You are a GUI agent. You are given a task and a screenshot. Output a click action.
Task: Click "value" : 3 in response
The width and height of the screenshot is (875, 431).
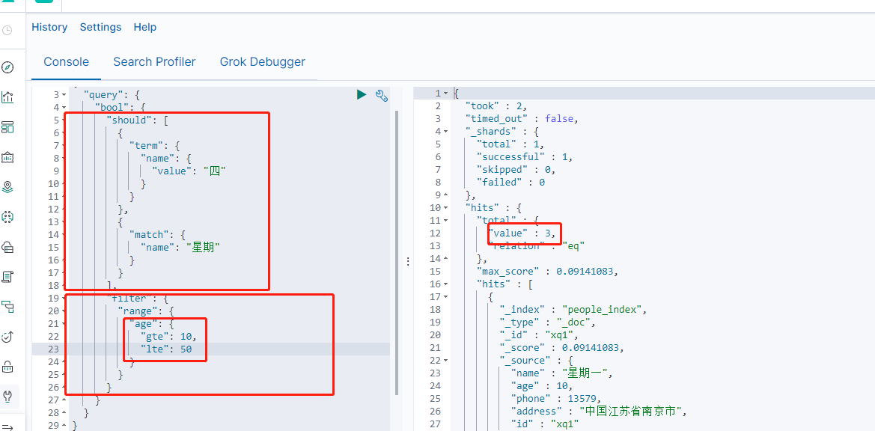[x=522, y=233]
